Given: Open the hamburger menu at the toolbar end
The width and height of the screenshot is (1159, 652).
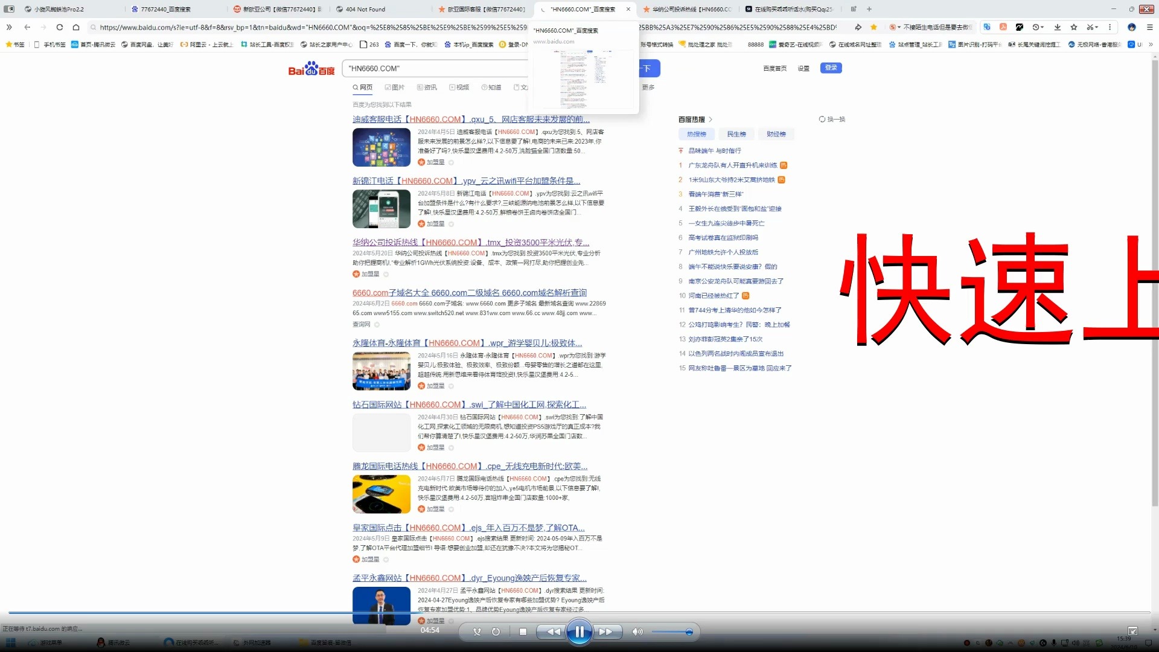Looking at the screenshot, I should [1149, 27].
